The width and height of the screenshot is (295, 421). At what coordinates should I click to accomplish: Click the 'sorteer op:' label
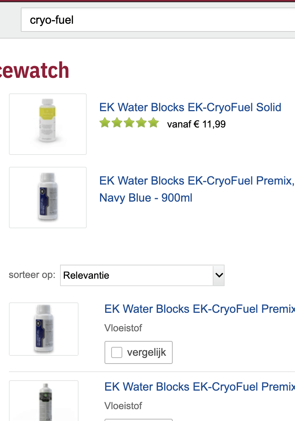(32, 275)
